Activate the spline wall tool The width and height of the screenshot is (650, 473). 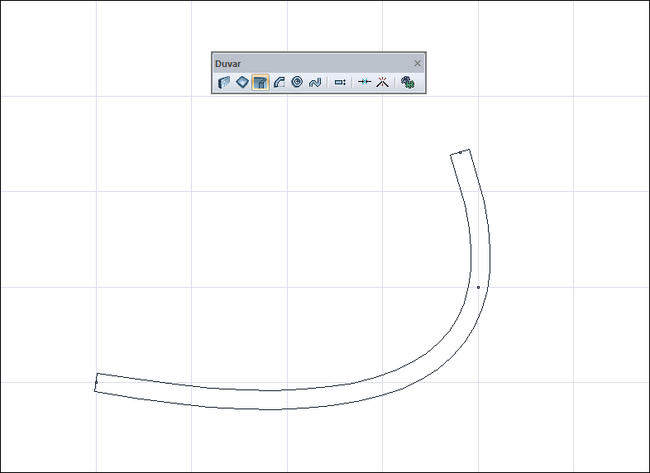pyautogui.click(x=315, y=82)
